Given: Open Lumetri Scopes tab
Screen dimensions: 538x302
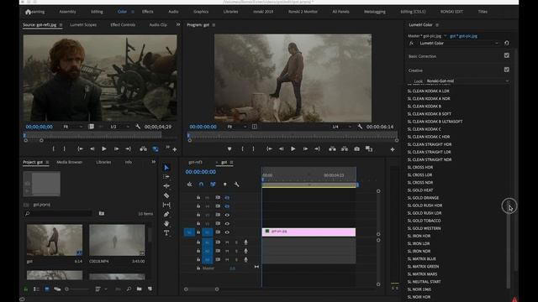Looking at the screenshot, I should (x=83, y=24).
